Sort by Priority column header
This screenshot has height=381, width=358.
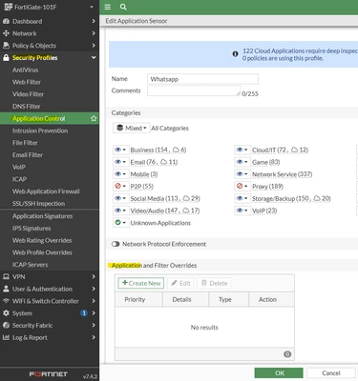138,299
